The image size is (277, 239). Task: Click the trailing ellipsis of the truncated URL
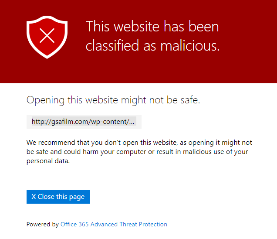132,122
